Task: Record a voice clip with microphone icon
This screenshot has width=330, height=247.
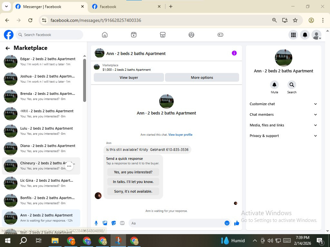Action: 96,223
